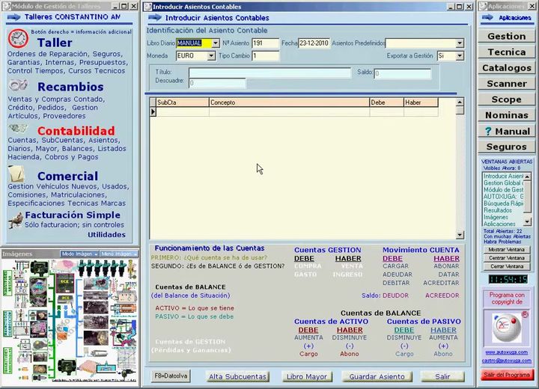Screen dimensions: 539x389
Task: Select Resultados in open windows list
Action: point(498,210)
